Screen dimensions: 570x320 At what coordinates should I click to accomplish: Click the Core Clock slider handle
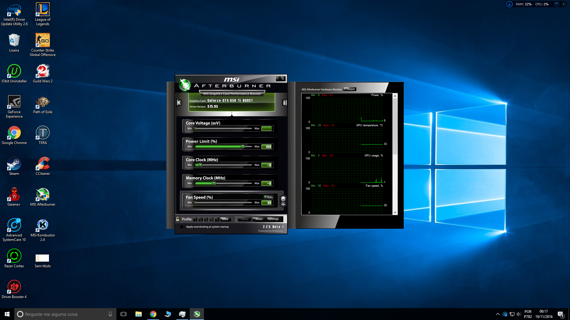click(x=200, y=165)
